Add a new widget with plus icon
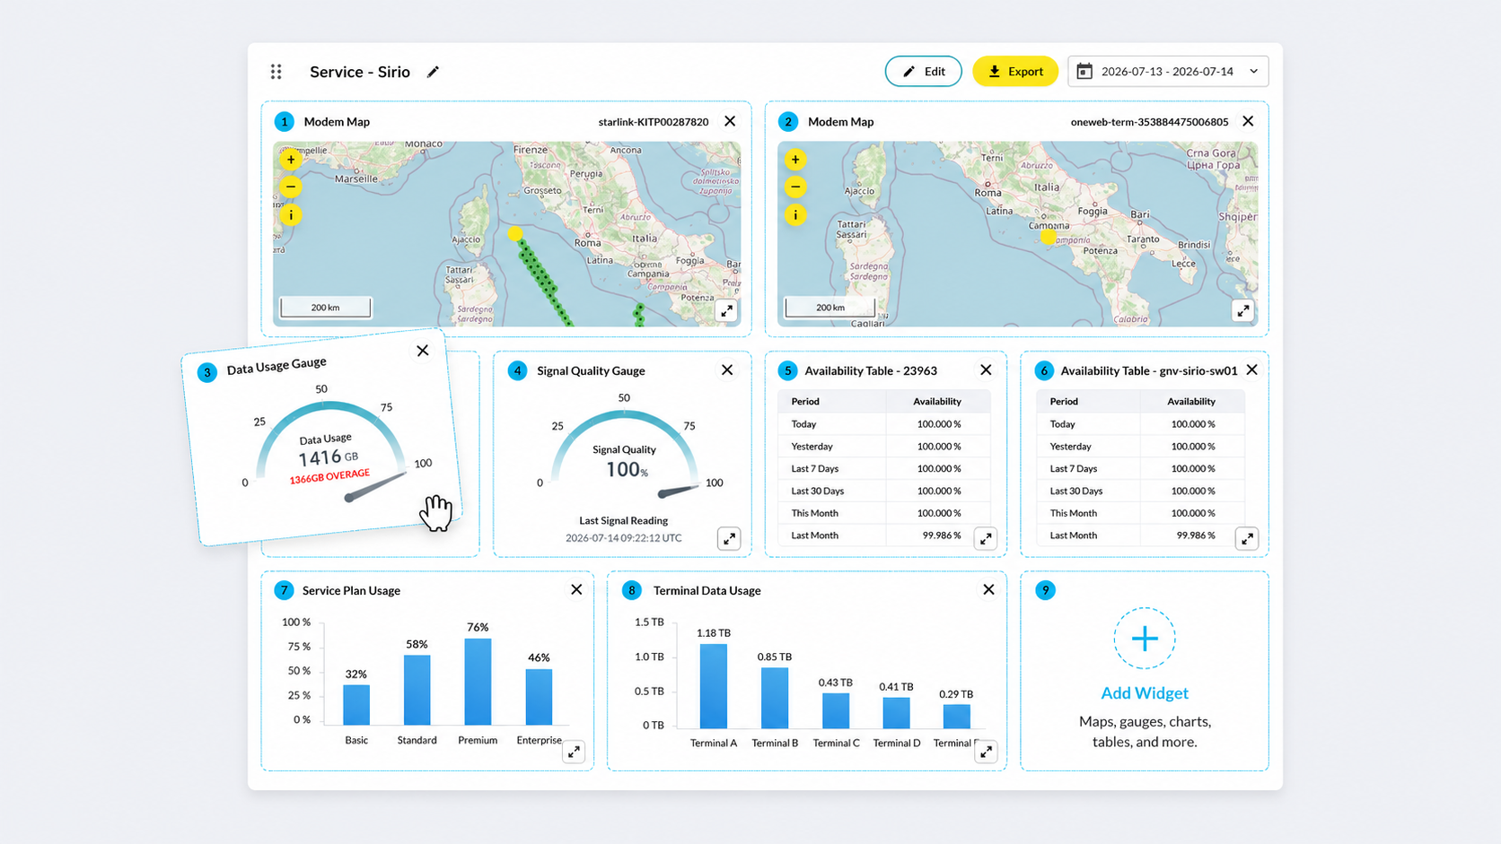The height and width of the screenshot is (844, 1501). [1145, 639]
